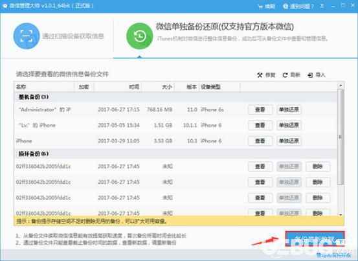Click the 2017-05-05 15:34 time cell
The height and width of the screenshot is (261, 358).
coord(118,126)
